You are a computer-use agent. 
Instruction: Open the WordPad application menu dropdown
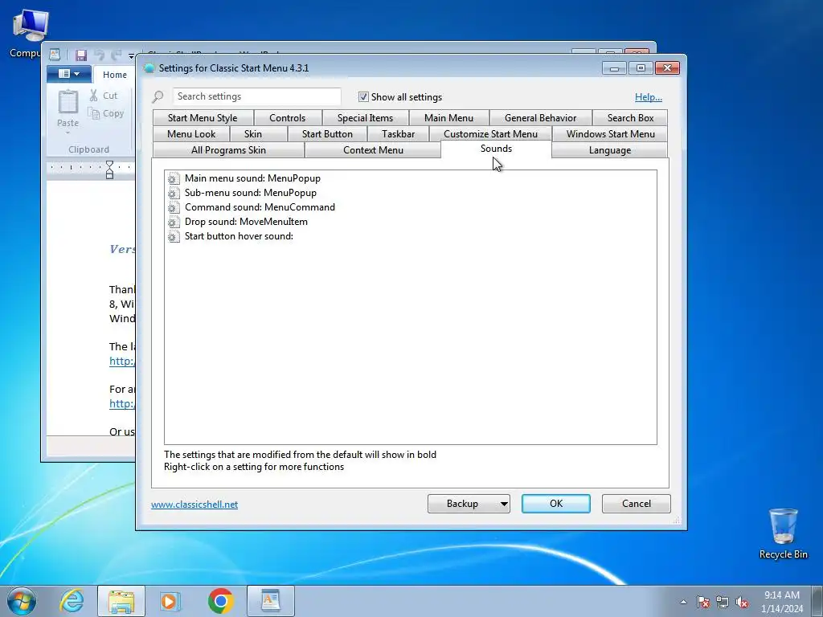point(69,74)
